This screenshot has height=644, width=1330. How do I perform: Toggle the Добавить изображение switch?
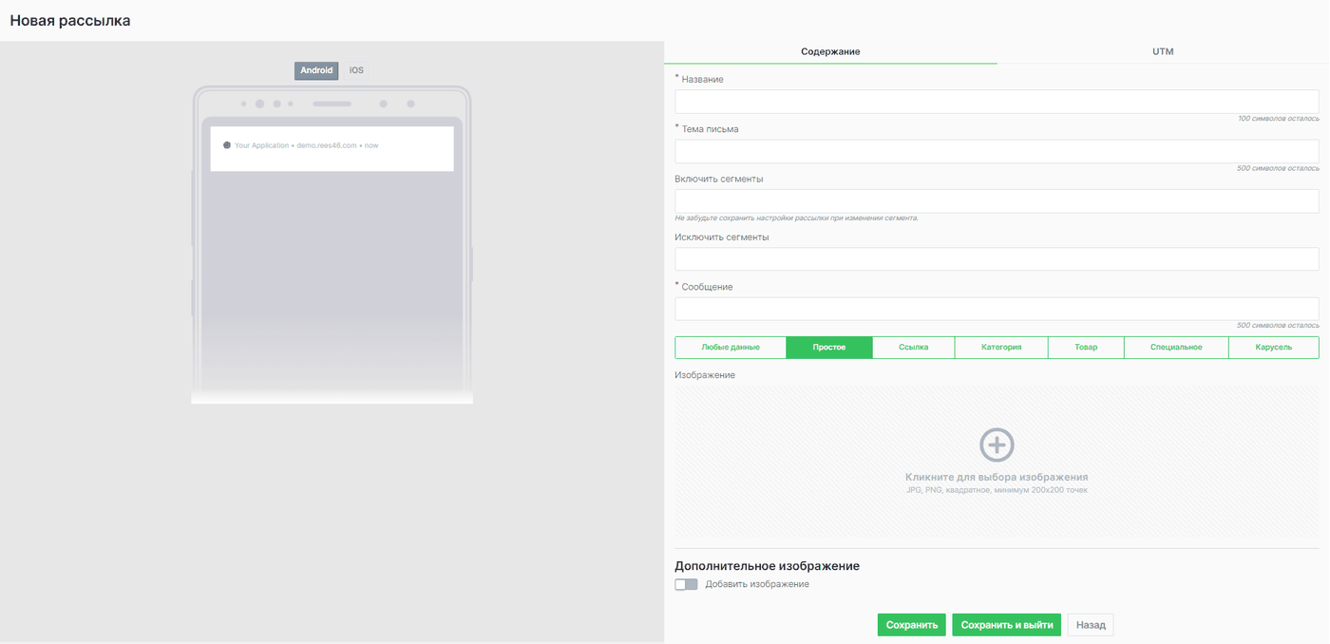(686, 584)
